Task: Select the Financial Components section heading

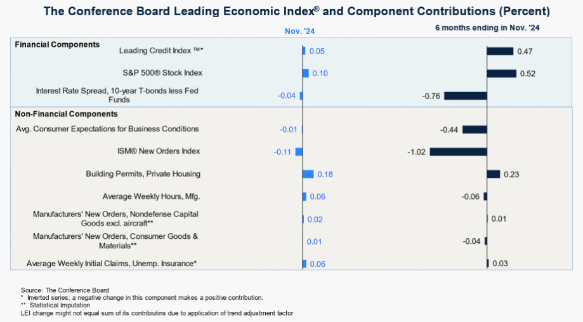Action: (57, 44)
